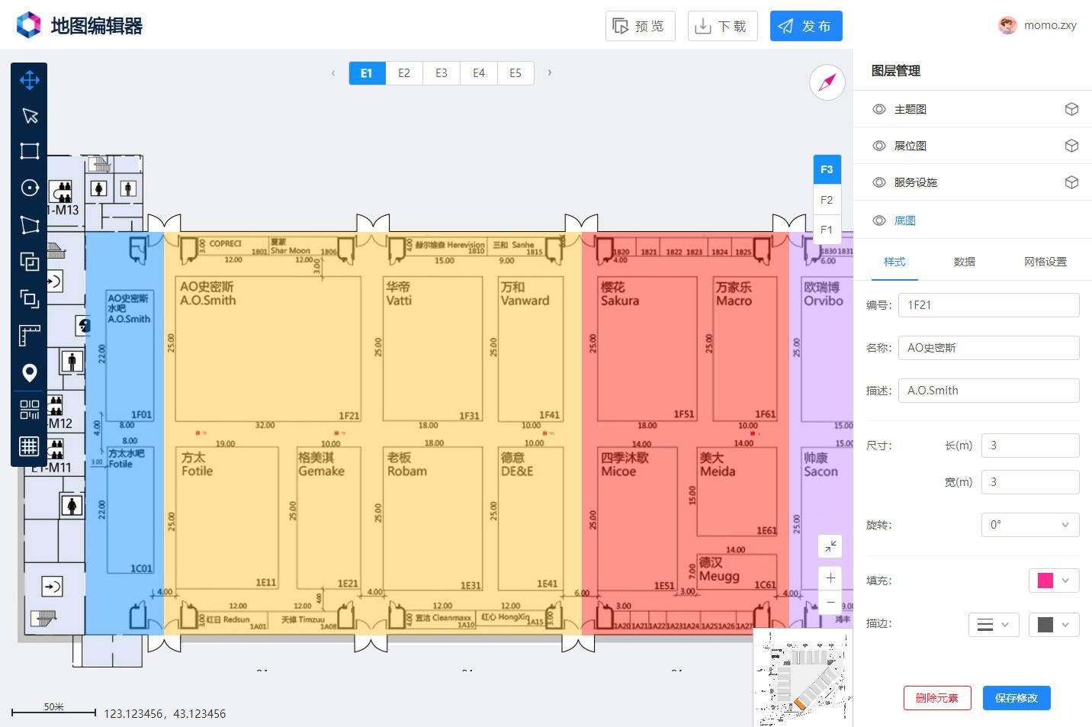Switch to hall tab E2
Screen dimensions: 1092x727
click(x=404, y=73)
